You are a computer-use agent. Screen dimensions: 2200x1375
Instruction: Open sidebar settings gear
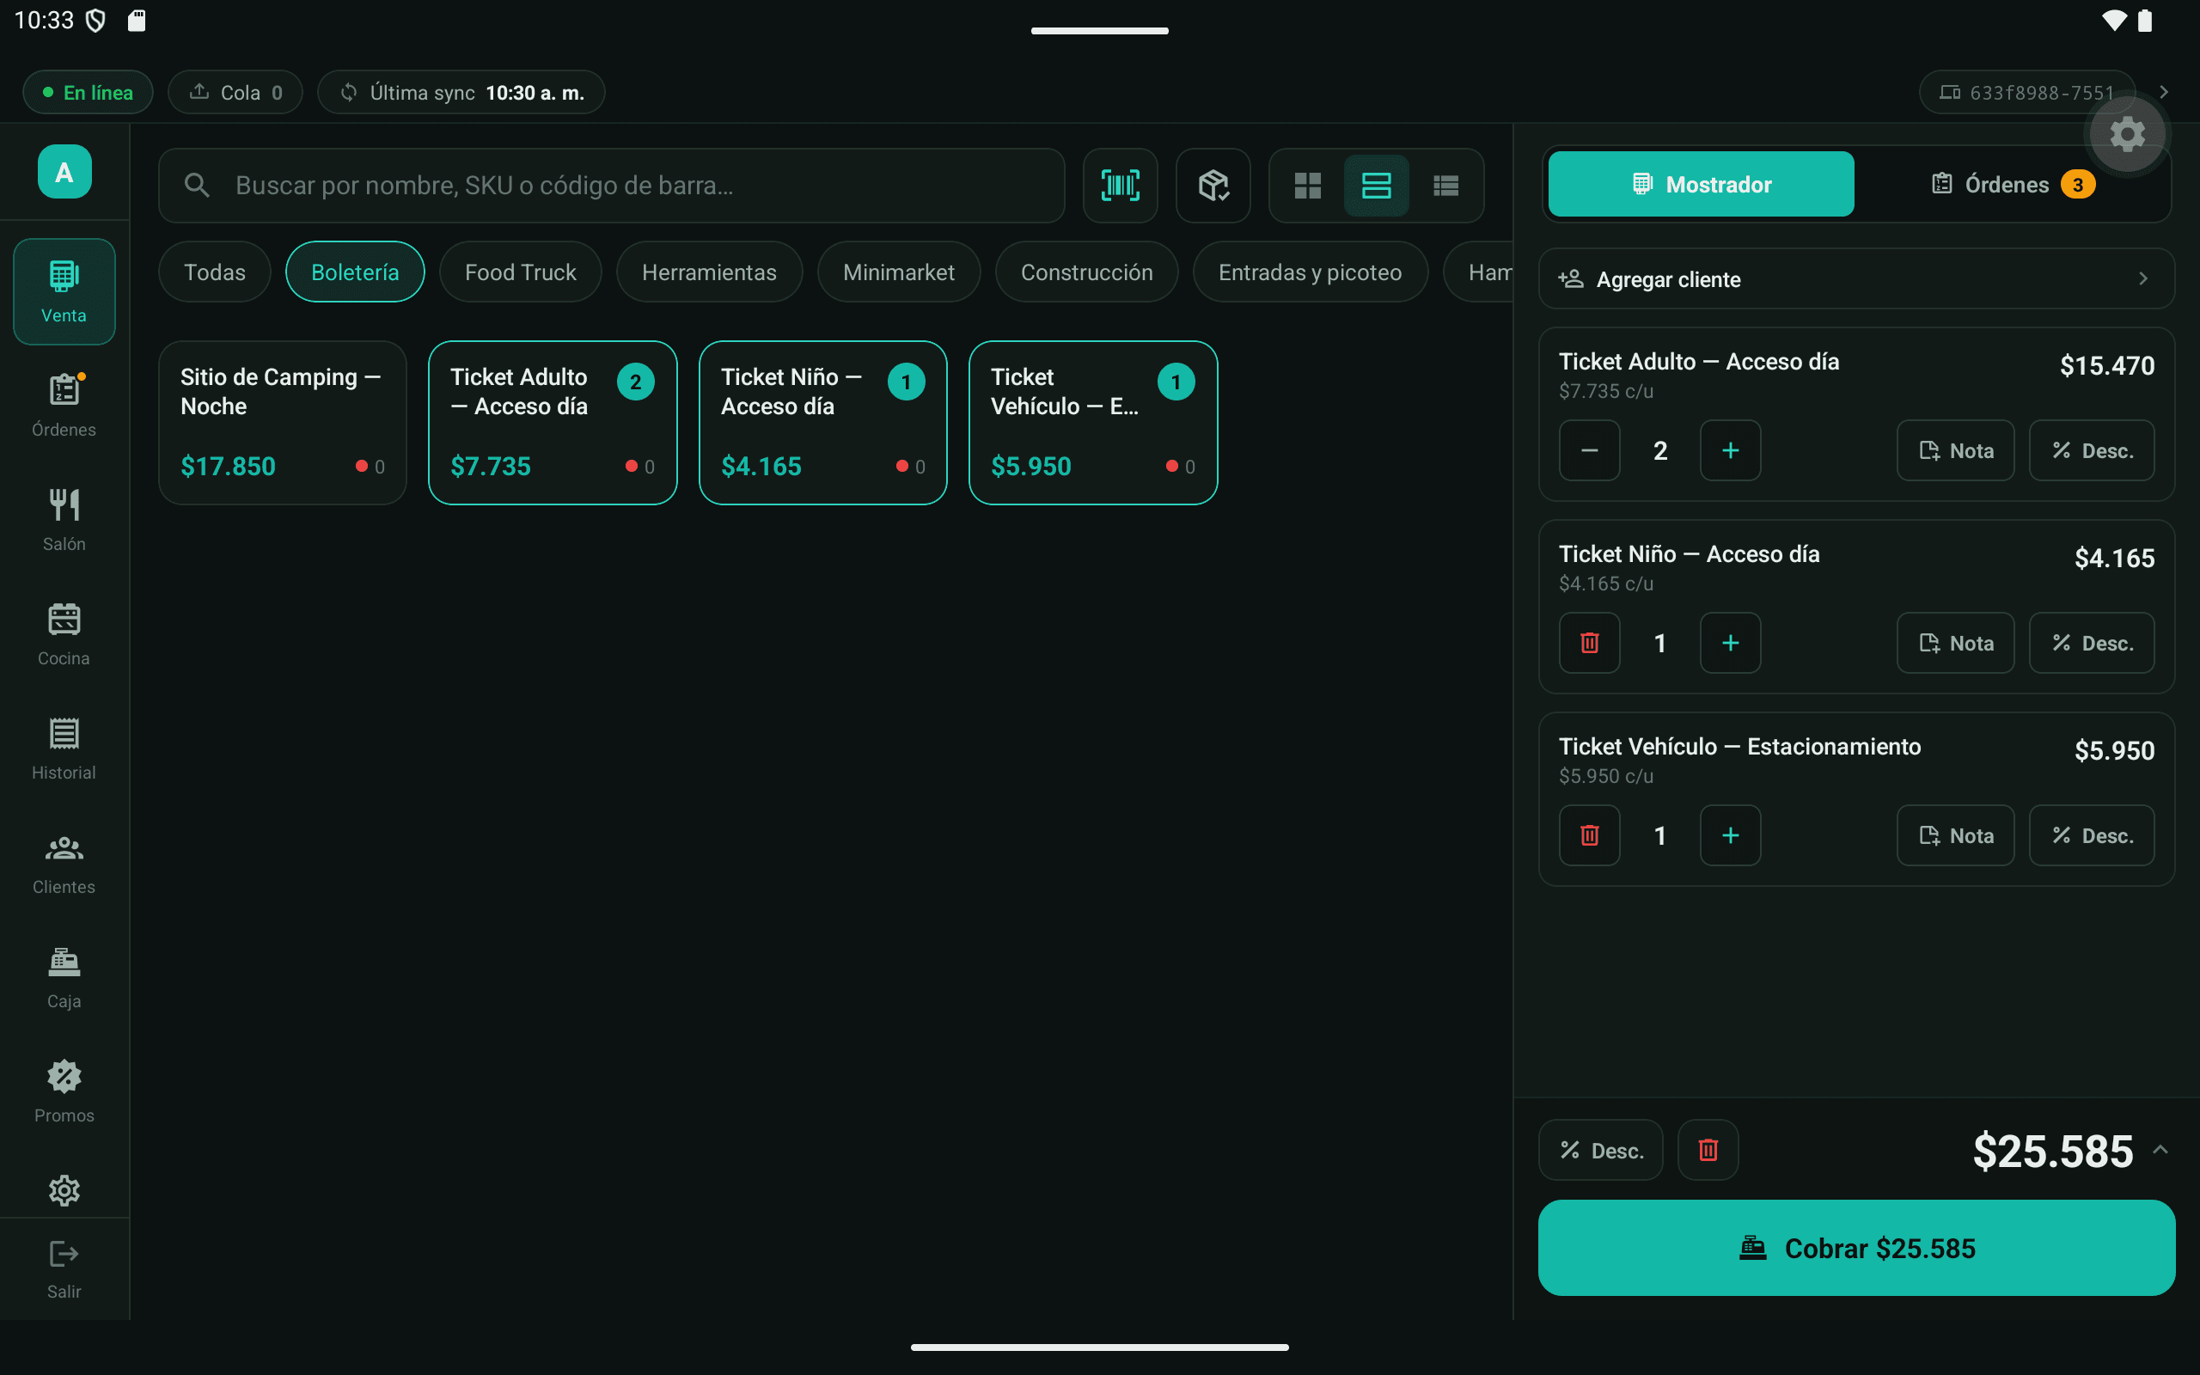[64, 1189]
